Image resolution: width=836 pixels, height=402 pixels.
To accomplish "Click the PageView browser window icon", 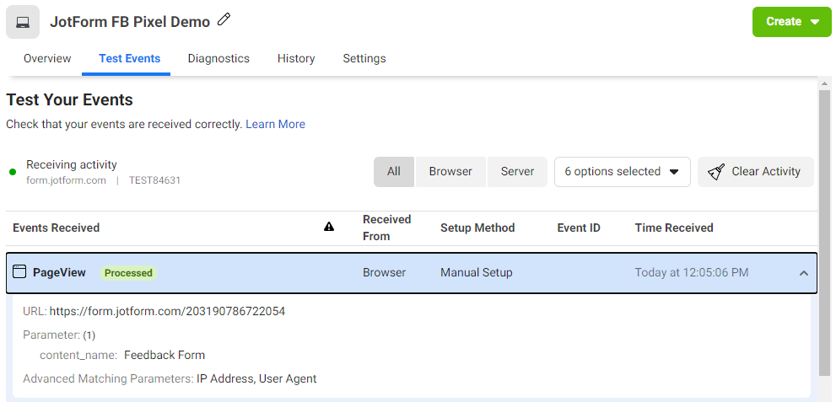I will [19, 272].
